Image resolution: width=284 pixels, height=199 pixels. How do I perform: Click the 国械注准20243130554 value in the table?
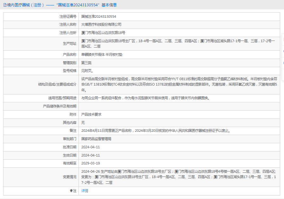click(99, 16)
